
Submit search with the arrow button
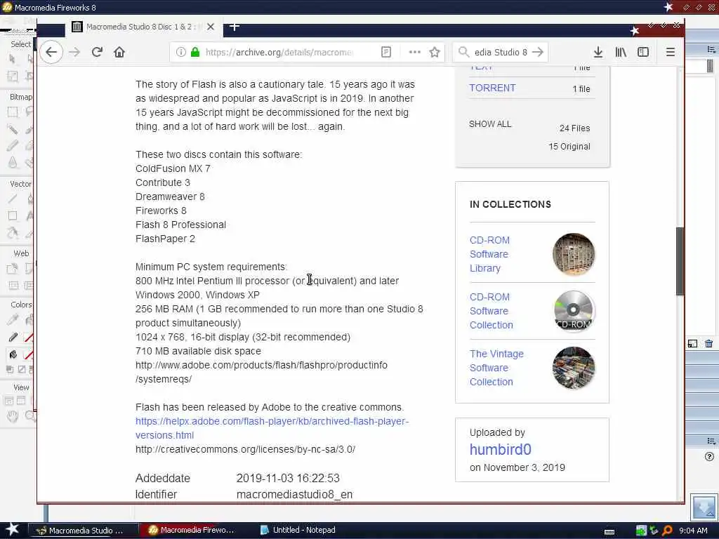tap(538, 52)
